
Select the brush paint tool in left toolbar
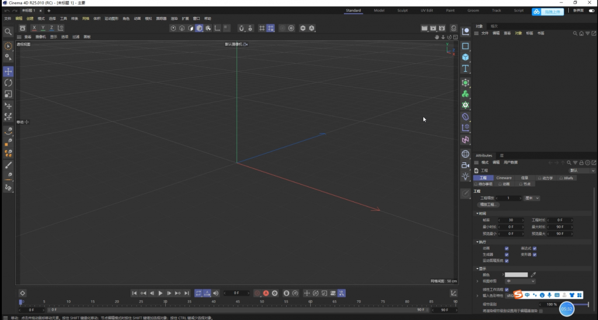[8, 165]
